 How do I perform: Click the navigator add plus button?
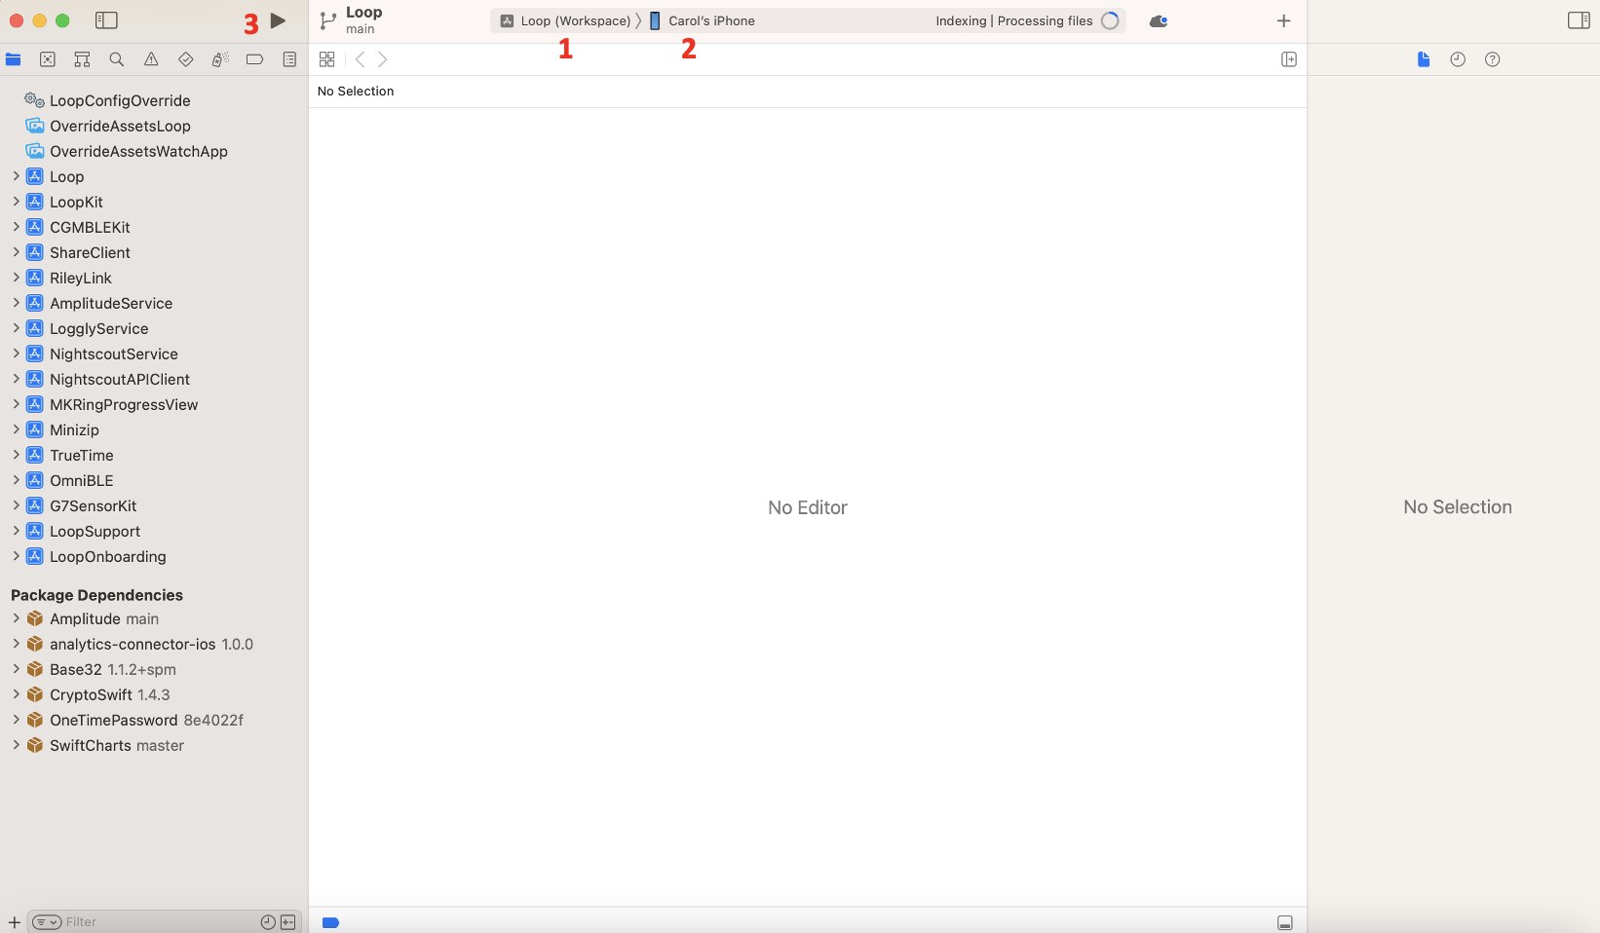14,922
